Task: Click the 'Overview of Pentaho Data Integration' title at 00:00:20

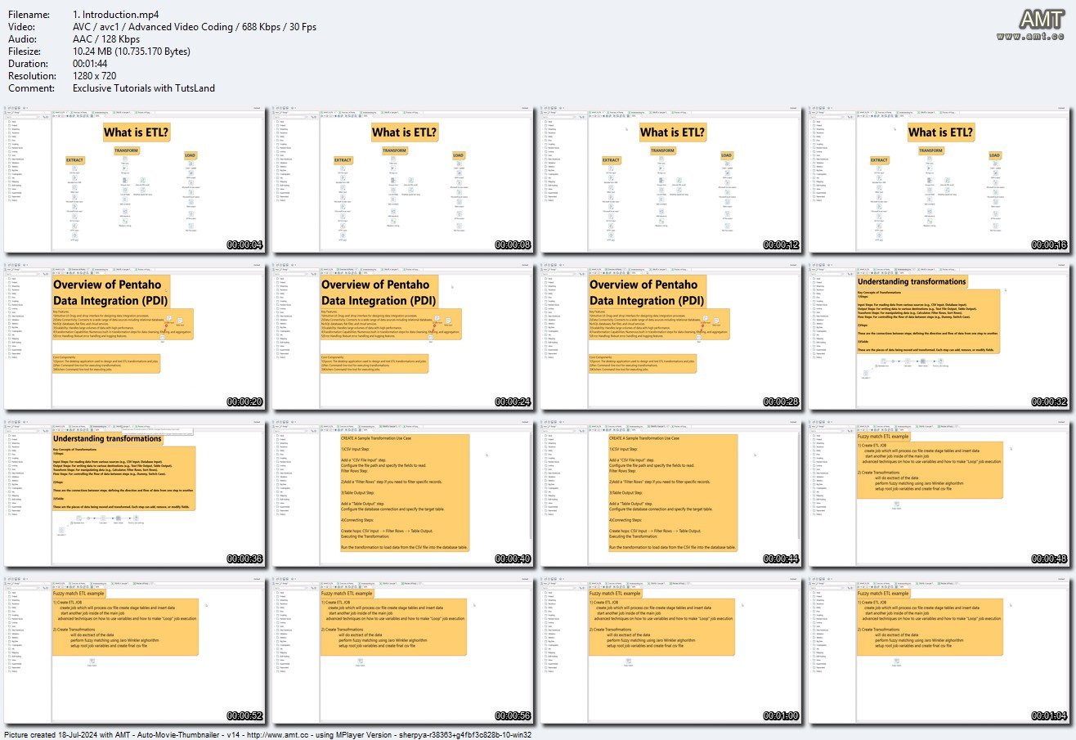Action: 110,292
